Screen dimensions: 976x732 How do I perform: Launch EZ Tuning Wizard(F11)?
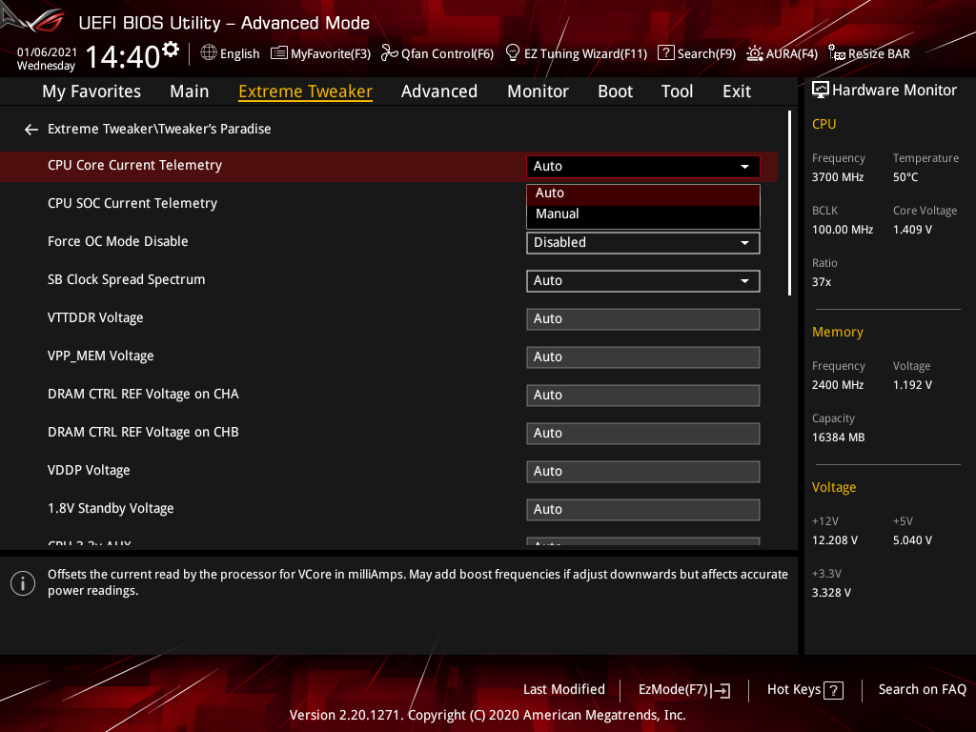pyautogui.click(x=576, y=53)
